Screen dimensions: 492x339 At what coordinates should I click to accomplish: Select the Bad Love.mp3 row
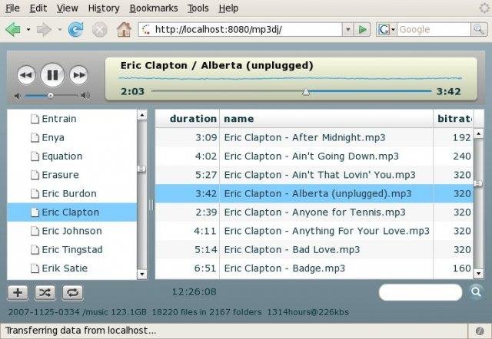click(x=314, y=249)
